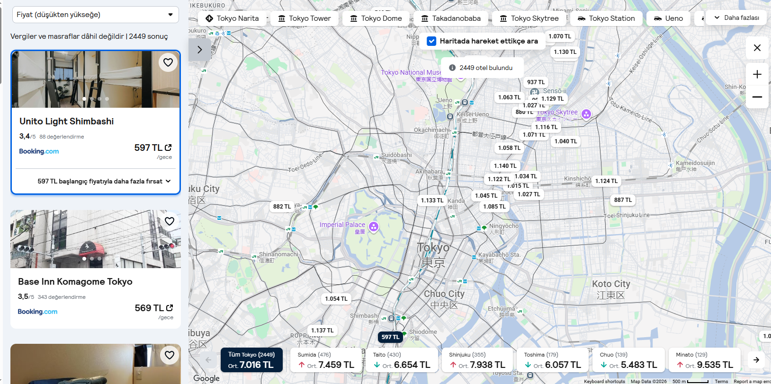The width and height of the screenshot is (771, 384).
Task: Click the 1.085 TL map price pin
Action: [x=494, y=206]
